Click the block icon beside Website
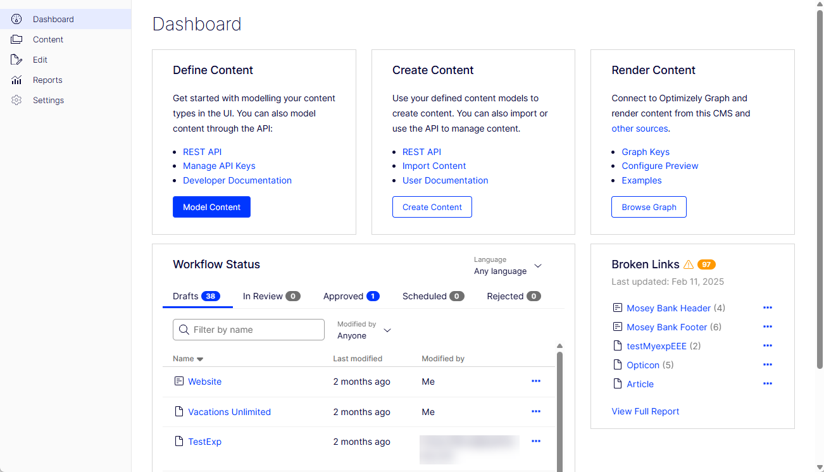824x472 pixels. tap(179, 382)
